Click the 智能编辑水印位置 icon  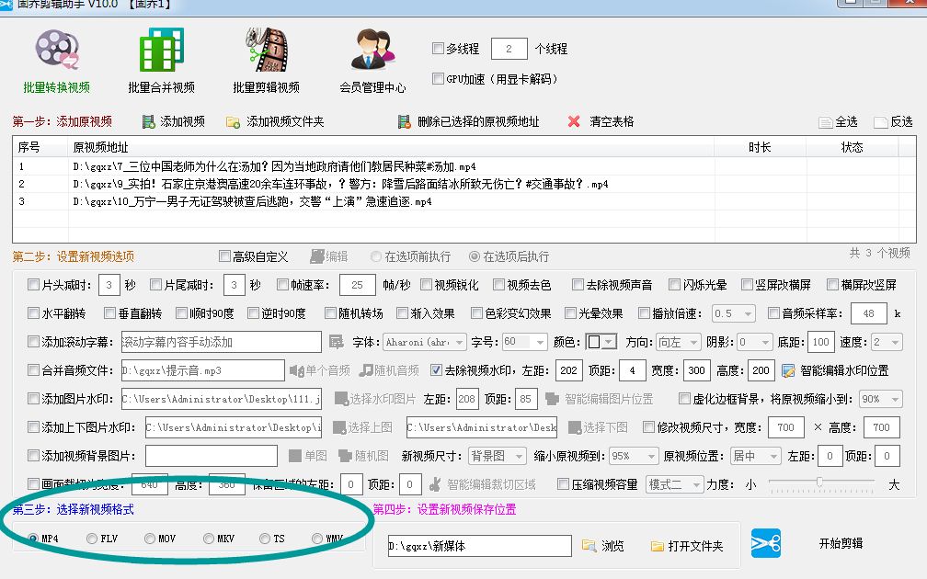(x=788, y=371)
